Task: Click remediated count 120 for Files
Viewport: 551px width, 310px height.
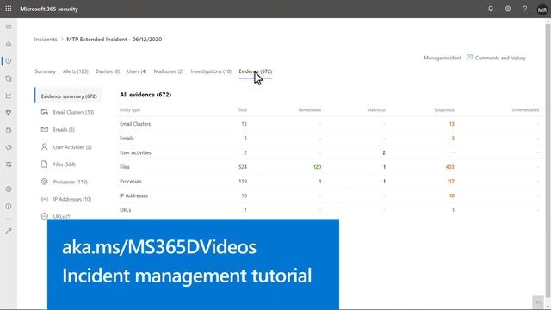Action: click(x=317, y=167)
